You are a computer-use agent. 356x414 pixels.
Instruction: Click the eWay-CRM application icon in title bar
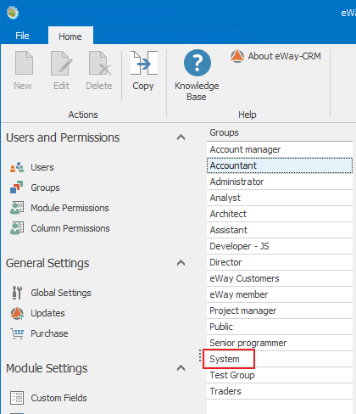point(13,13)
